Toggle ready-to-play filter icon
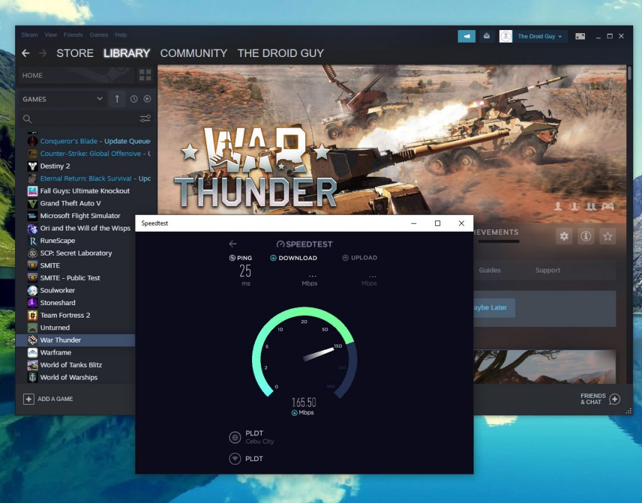 point(147,99)
